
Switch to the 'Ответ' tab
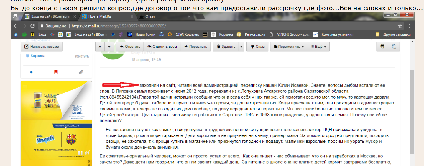[165, 16]
